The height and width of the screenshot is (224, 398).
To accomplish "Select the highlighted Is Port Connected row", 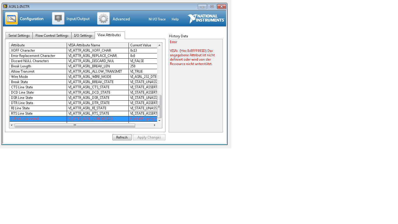I will pos(83,119).
